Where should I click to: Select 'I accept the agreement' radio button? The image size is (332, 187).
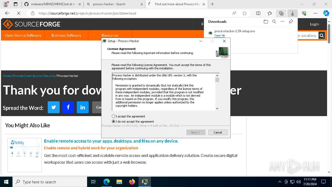[113, 116]
